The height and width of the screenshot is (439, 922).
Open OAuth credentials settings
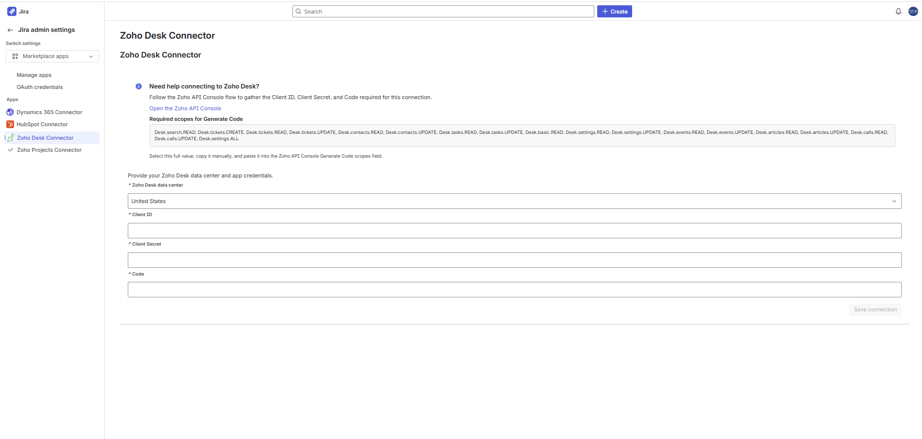[x=39, y=87]
